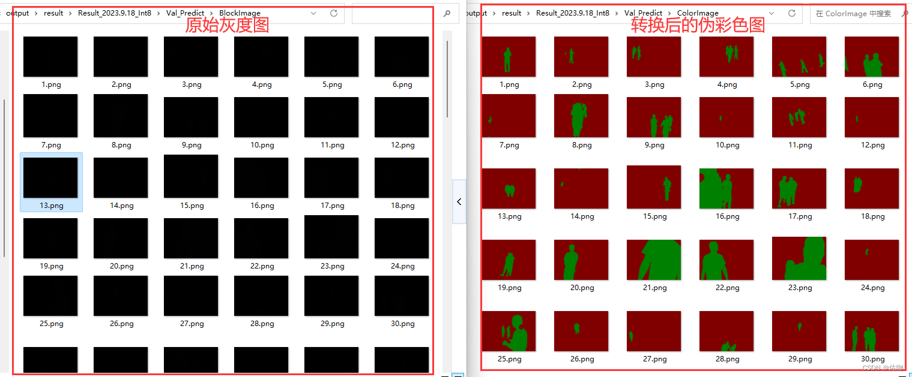
Task: Select colored thumbnail 6.png in ColorImage
Action: [x=872, y=56]
